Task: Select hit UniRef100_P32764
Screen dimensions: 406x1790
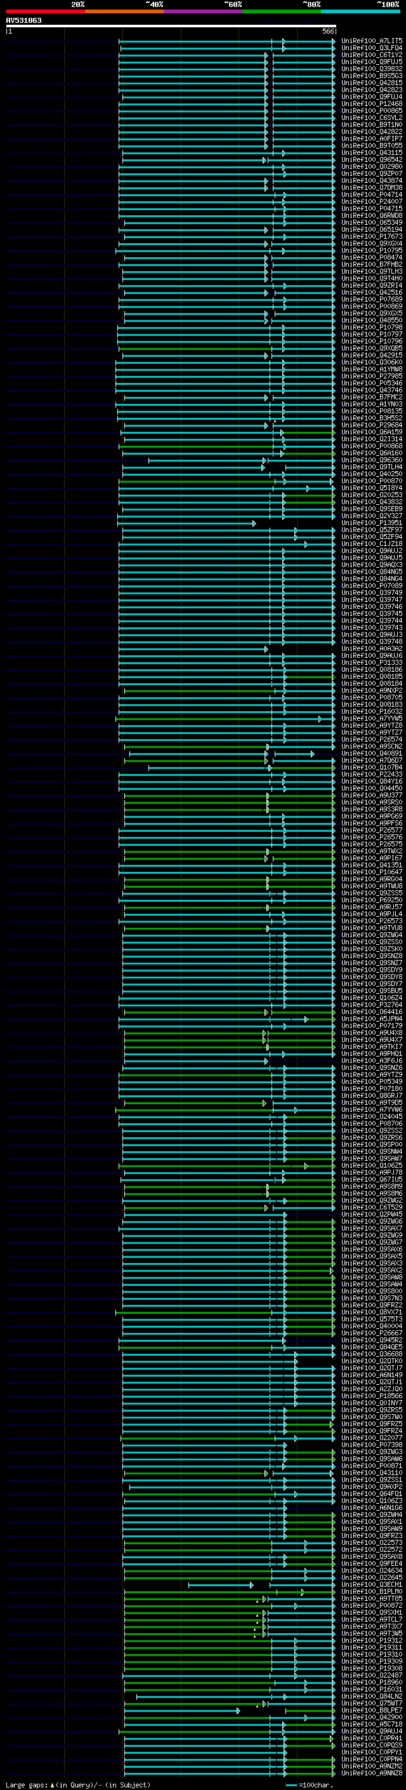Action: click(372, 1005)
